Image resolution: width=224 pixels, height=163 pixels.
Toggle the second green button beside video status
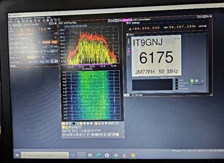(197, 81)
